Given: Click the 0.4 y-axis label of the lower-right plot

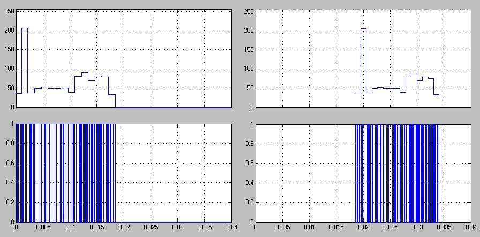Looking at the screenshot, I should click(250, 183).
